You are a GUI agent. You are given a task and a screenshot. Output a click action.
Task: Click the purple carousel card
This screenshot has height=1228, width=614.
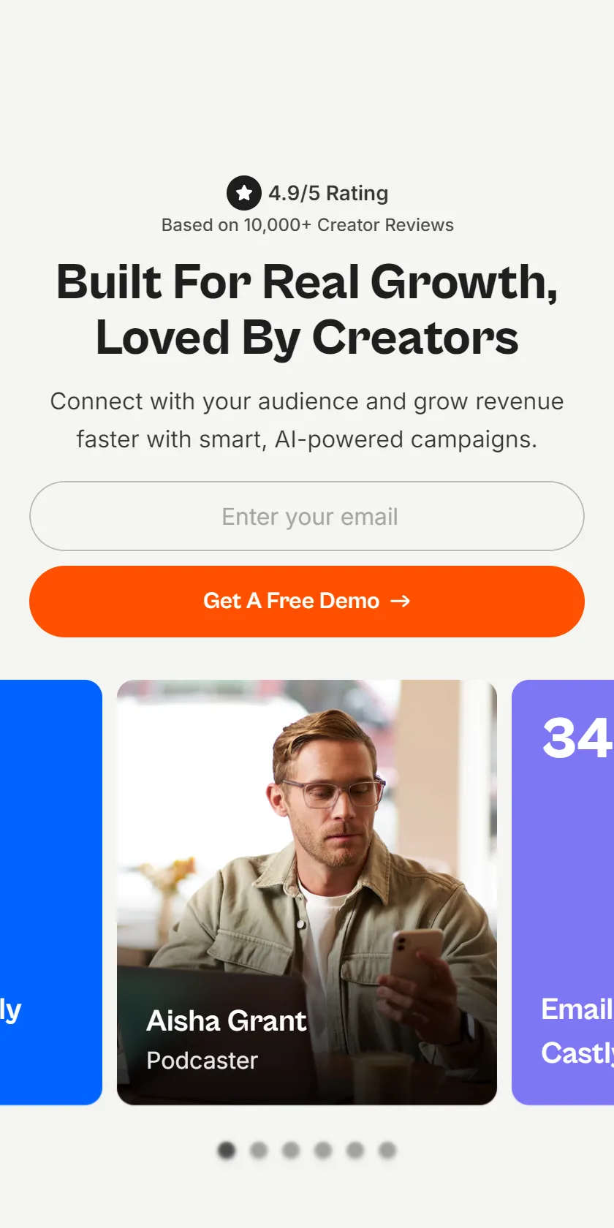[x=563, y=892]
